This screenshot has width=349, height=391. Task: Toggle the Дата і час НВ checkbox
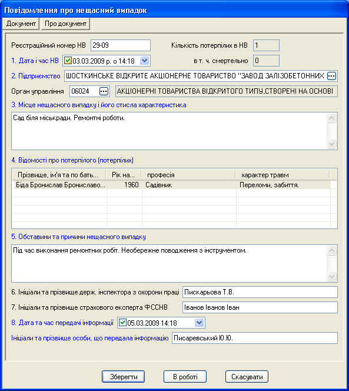[68, 61]
